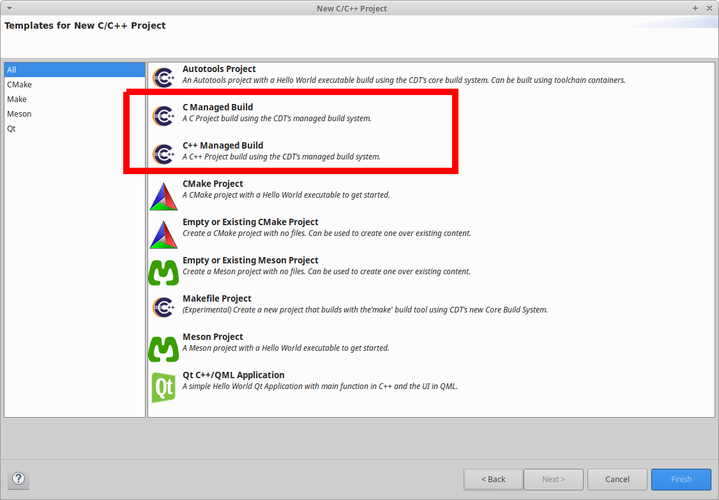Select the CMake Project title
This screenshot has width=719, height=500.
(213, 184)
